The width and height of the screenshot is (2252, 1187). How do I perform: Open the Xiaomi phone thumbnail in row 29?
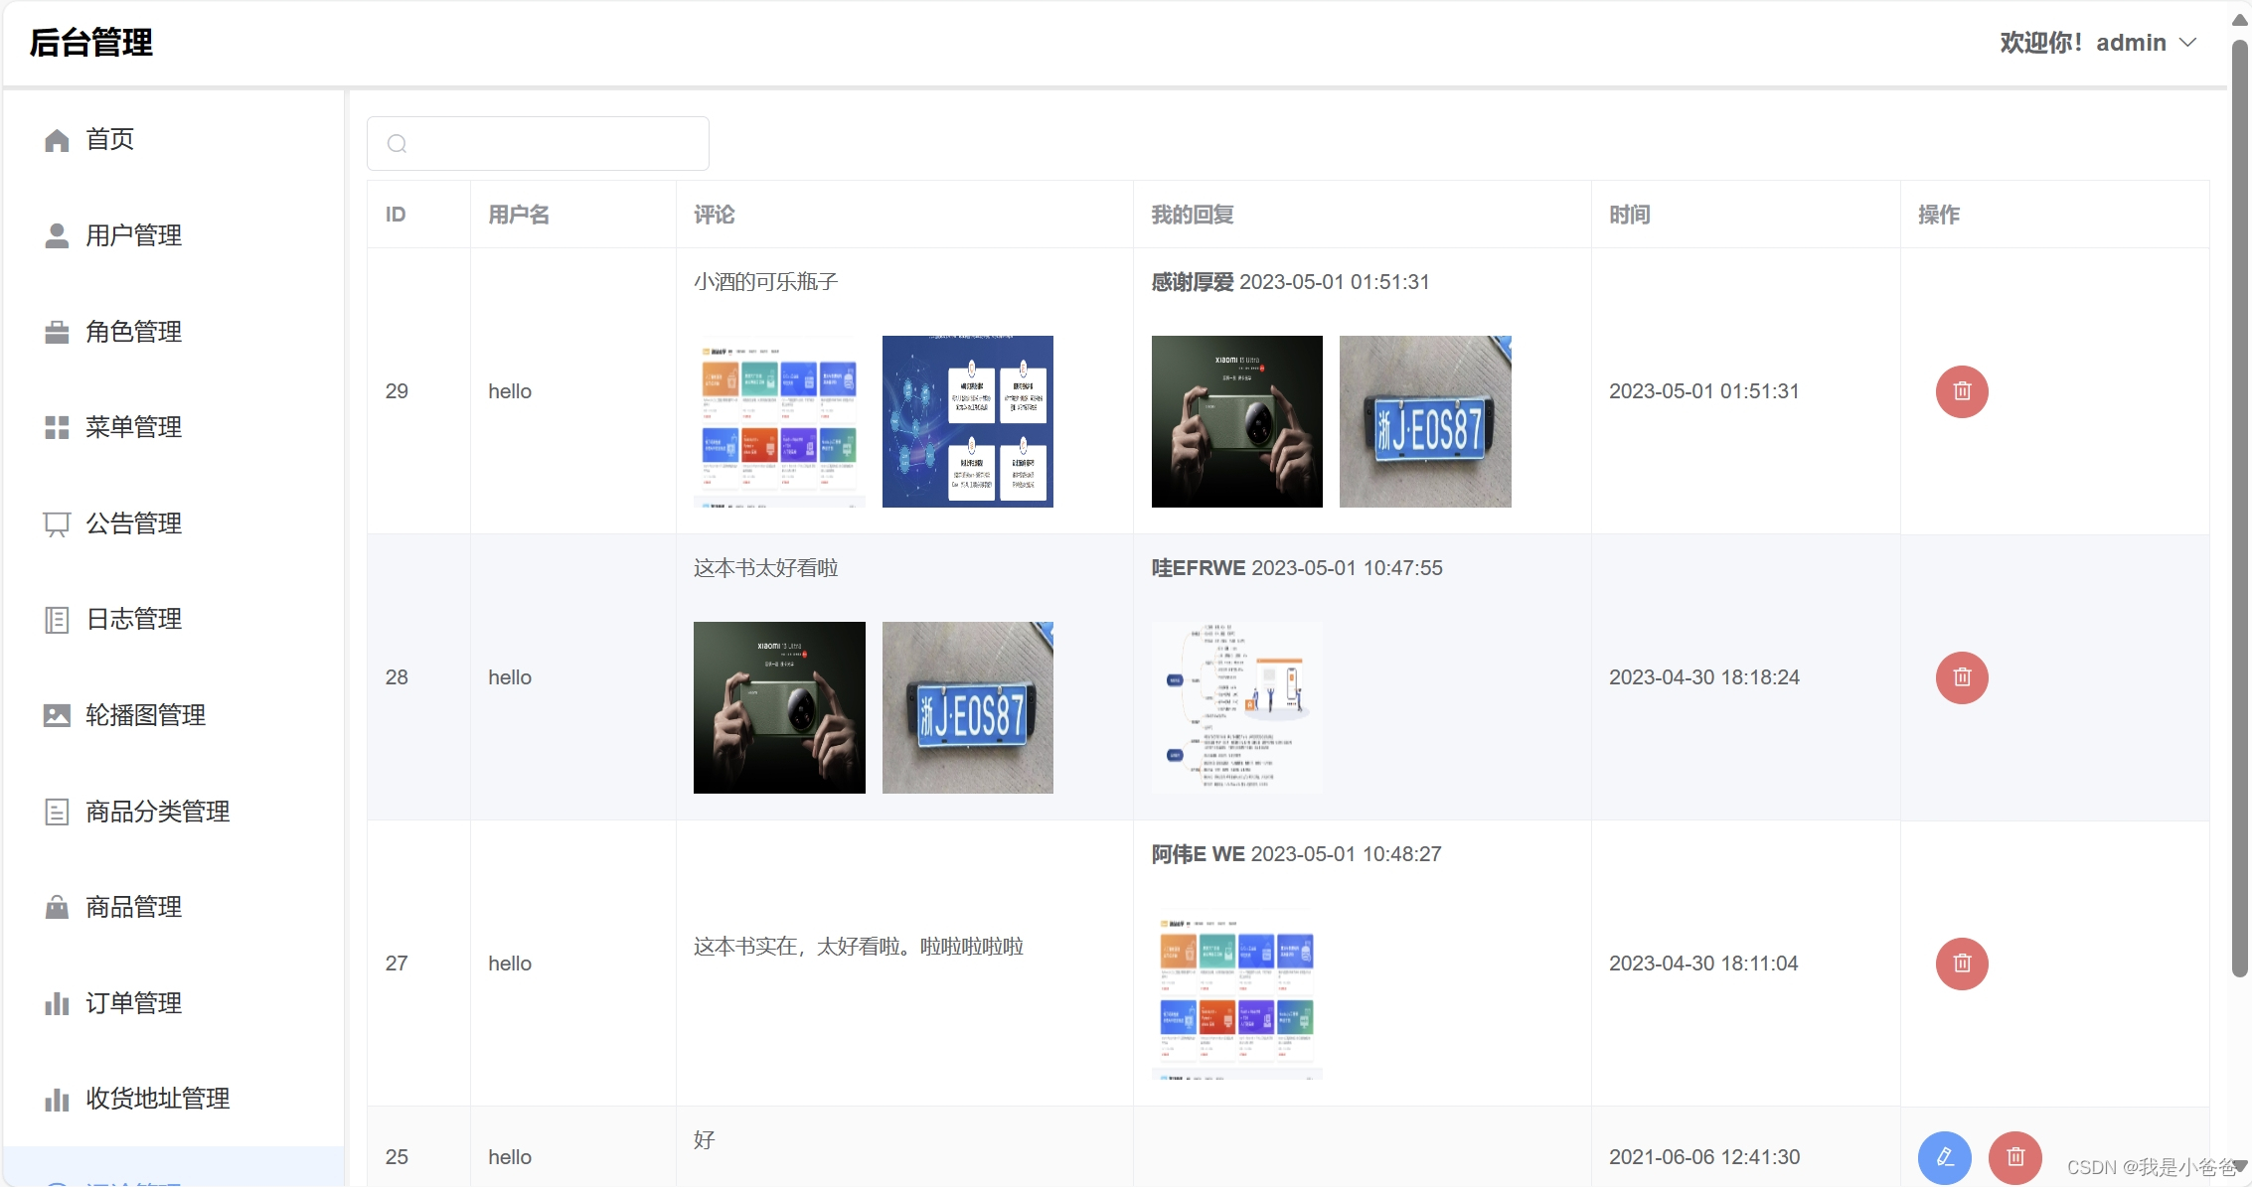[1235, 421]
